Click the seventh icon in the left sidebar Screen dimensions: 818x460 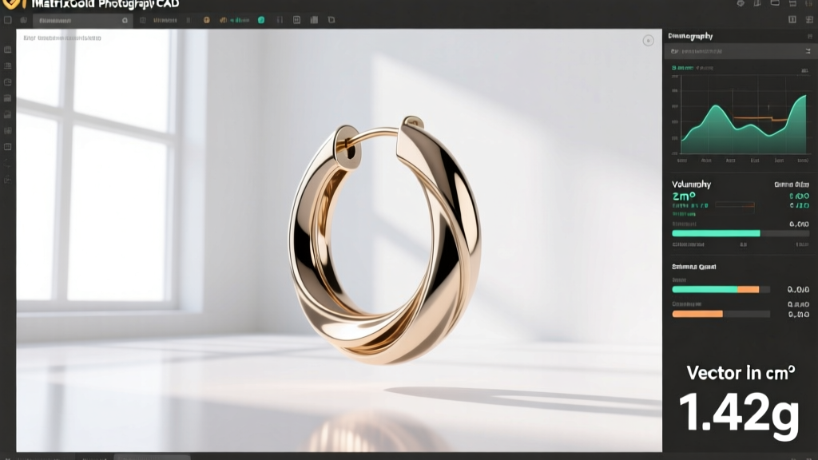coord(8,147)
